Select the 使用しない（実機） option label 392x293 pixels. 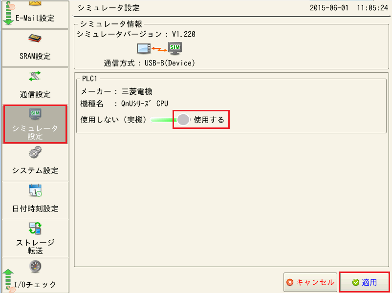(113, 120)
